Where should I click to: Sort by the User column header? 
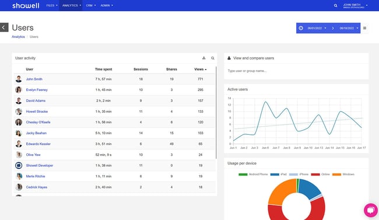(30, 69)
